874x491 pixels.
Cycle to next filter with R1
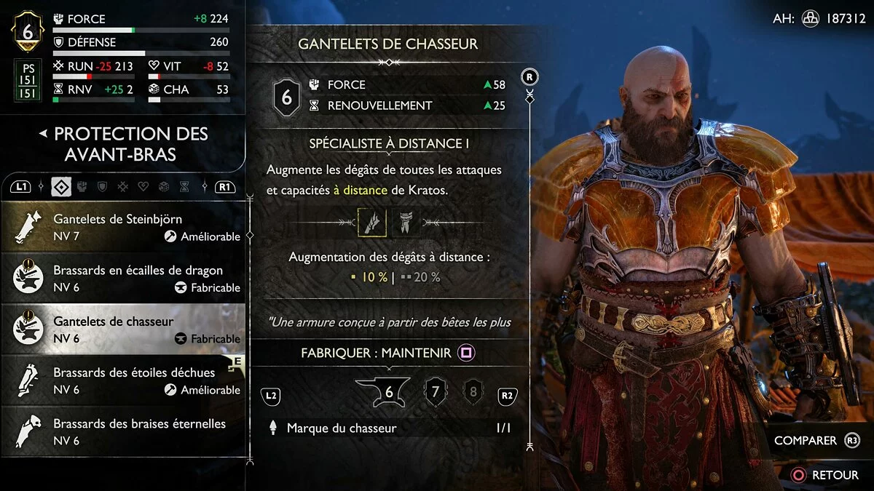(x=226, y=188)
